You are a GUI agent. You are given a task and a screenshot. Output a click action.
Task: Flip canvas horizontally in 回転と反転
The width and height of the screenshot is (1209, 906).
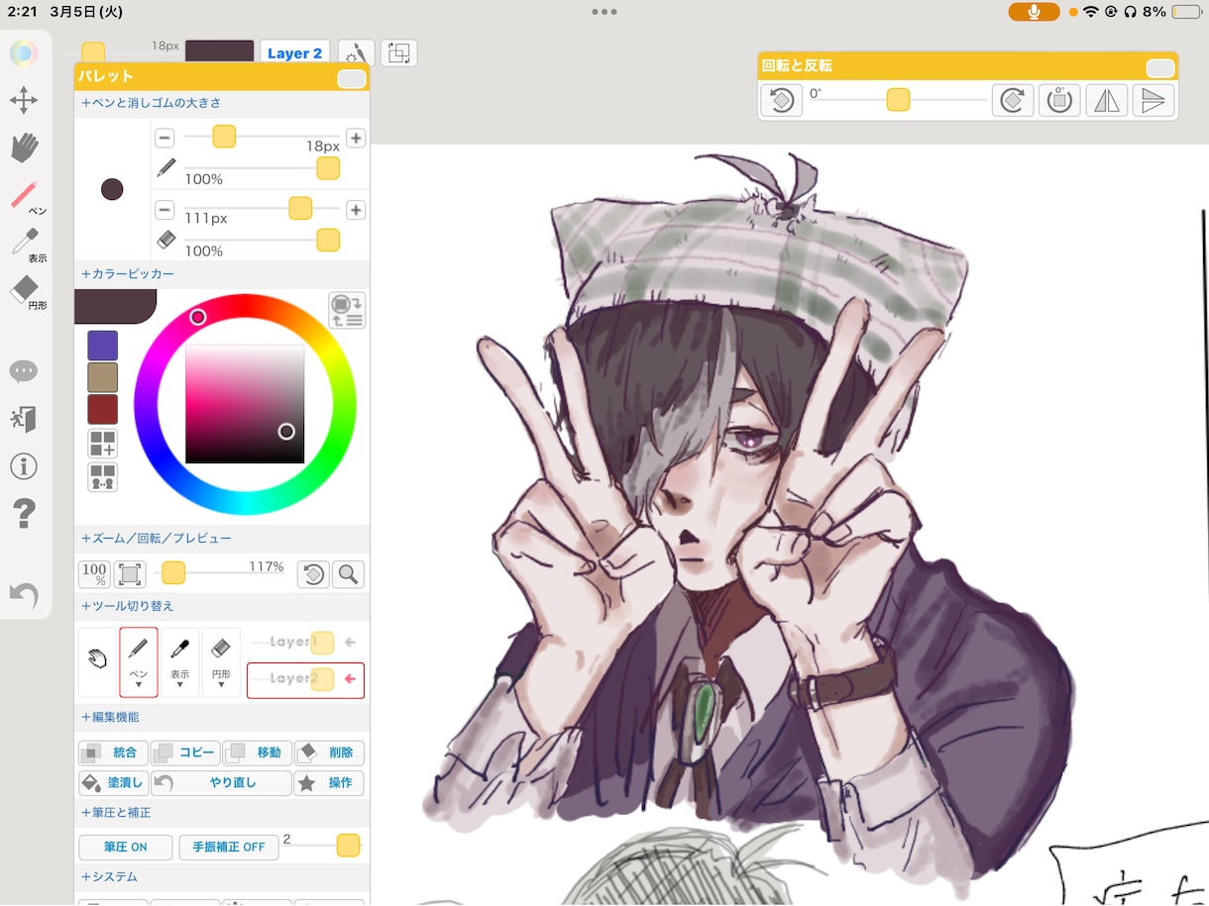(x=1106, y=100)
